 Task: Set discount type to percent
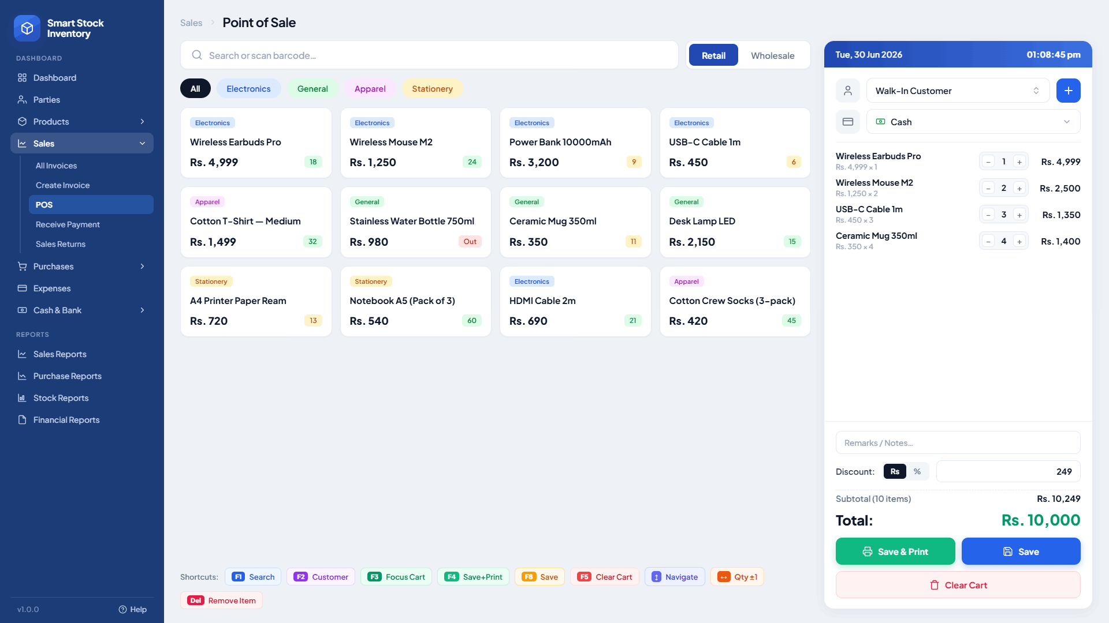(917, 472)
